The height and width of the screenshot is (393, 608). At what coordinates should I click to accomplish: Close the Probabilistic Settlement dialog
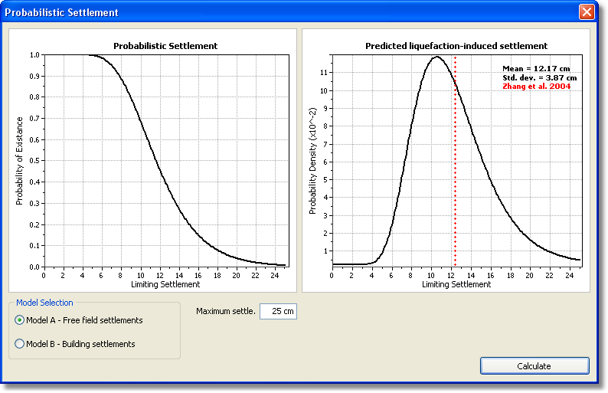587,12
